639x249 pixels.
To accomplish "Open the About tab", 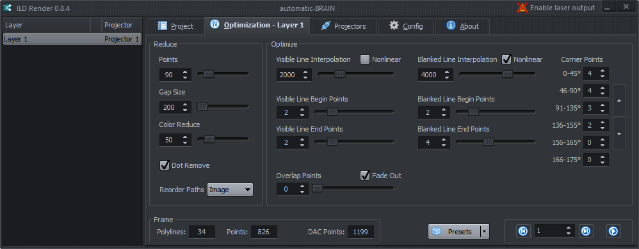I will [462, 26].
